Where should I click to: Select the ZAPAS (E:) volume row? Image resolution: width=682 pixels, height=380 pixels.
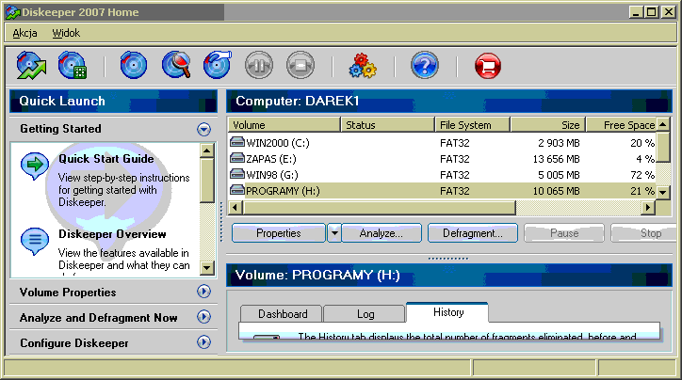click(442, 159)
